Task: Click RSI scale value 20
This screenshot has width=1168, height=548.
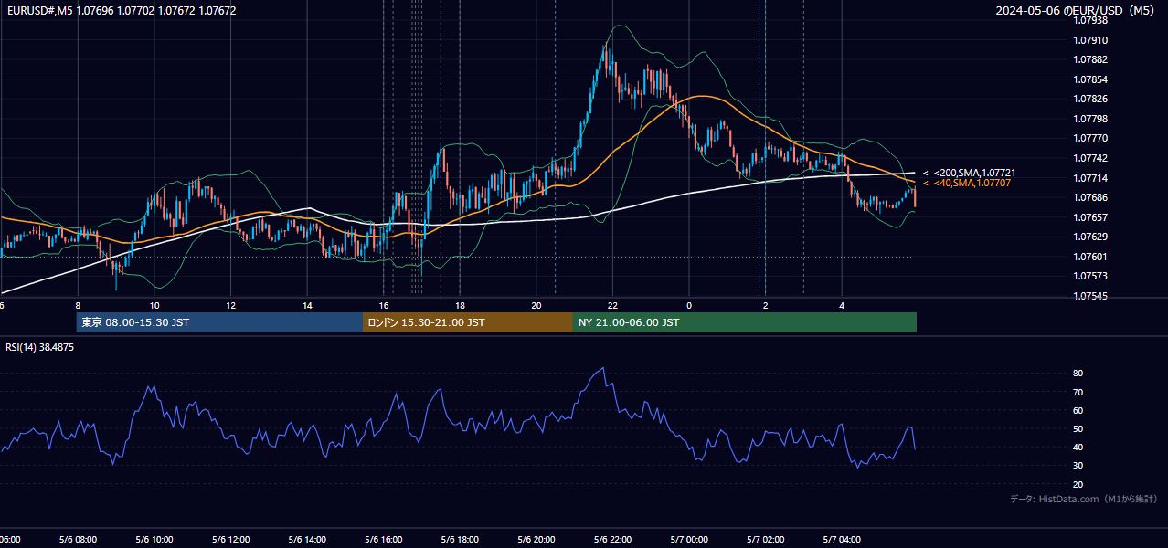Action: [1078, 484]
